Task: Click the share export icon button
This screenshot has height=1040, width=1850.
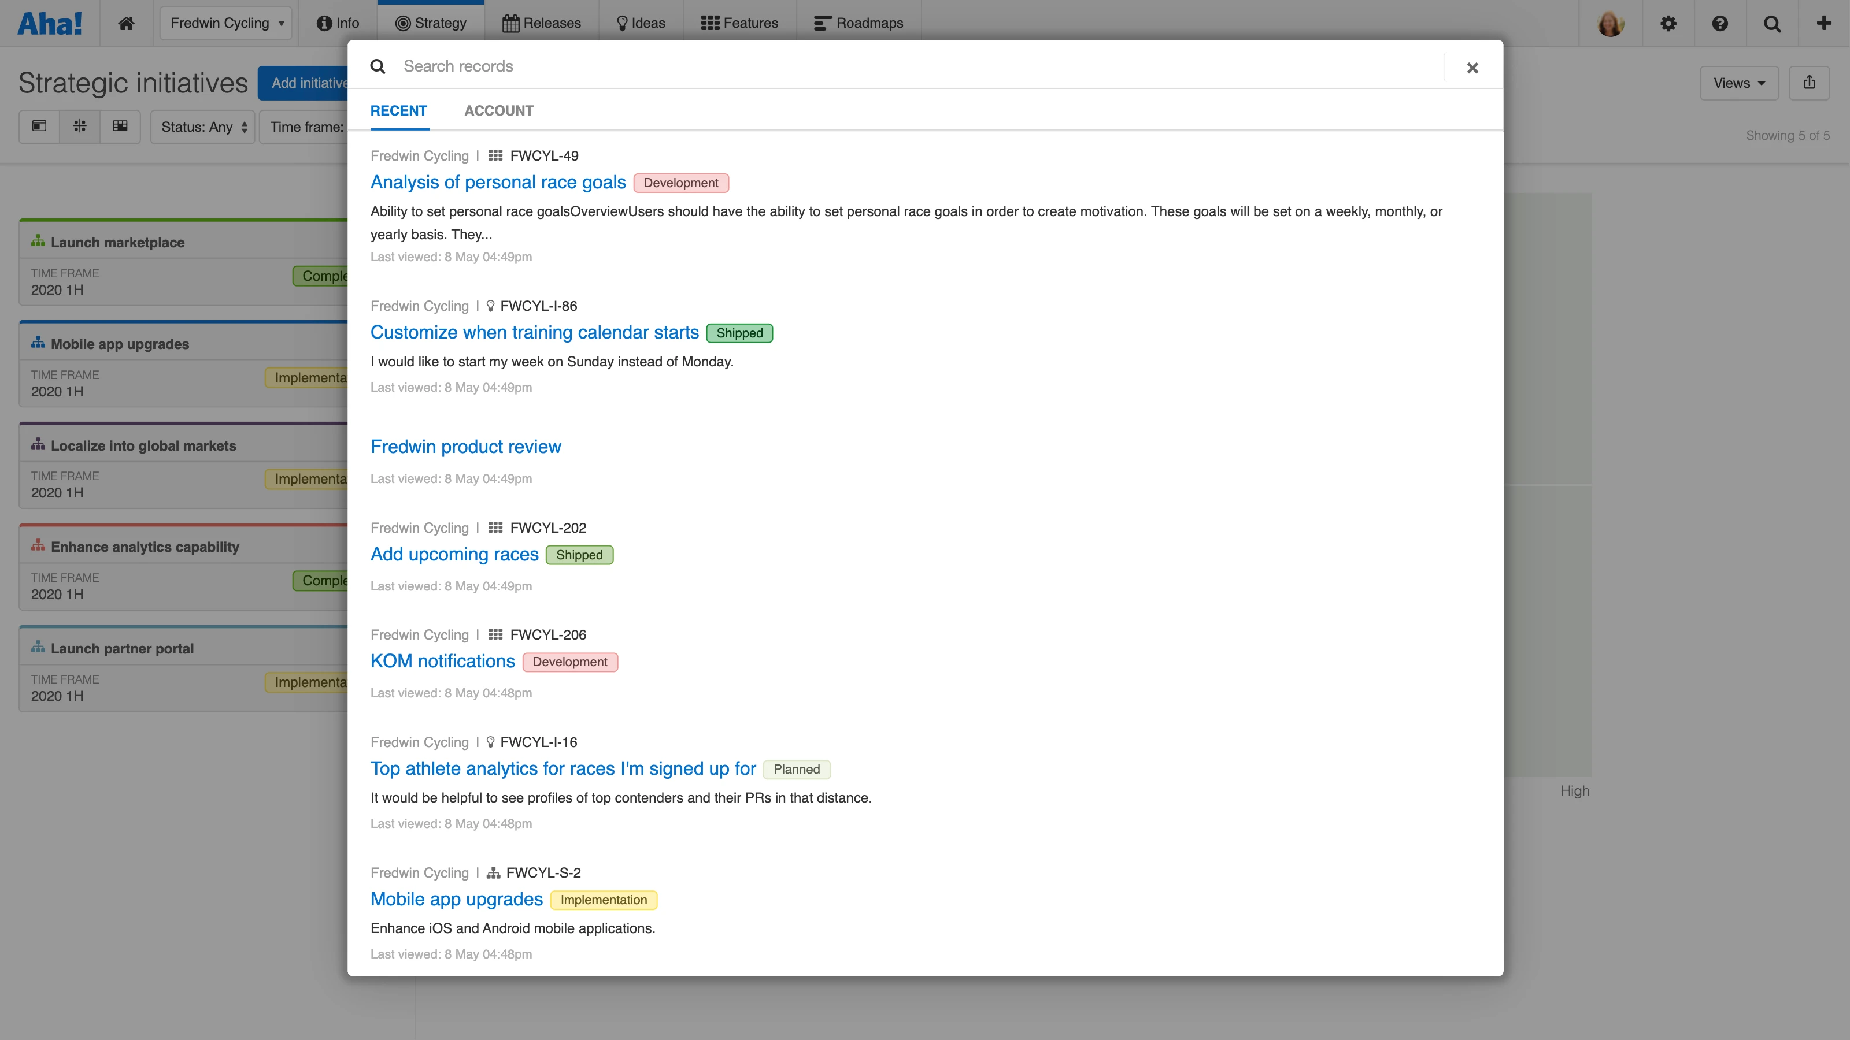Action: pyautogui.click(x=1808, y=83)
